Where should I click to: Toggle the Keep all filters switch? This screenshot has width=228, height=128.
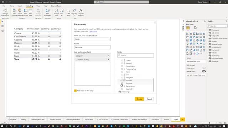pos(204,71)
